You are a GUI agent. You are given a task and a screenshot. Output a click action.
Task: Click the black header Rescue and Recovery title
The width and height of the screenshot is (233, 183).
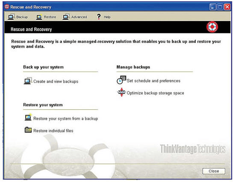(31, 30)
